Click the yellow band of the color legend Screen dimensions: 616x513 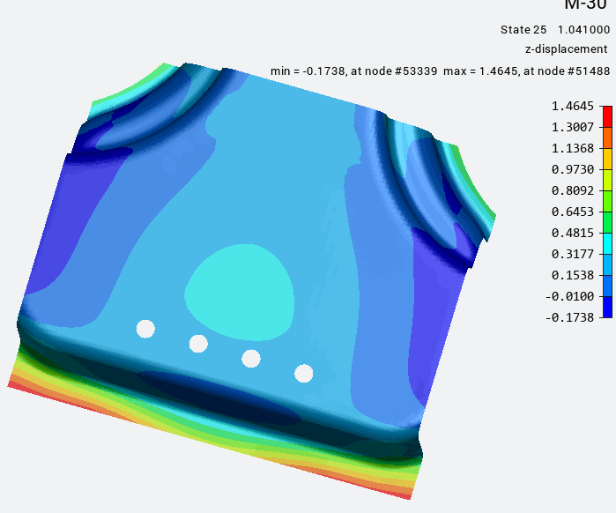(607, 159)
